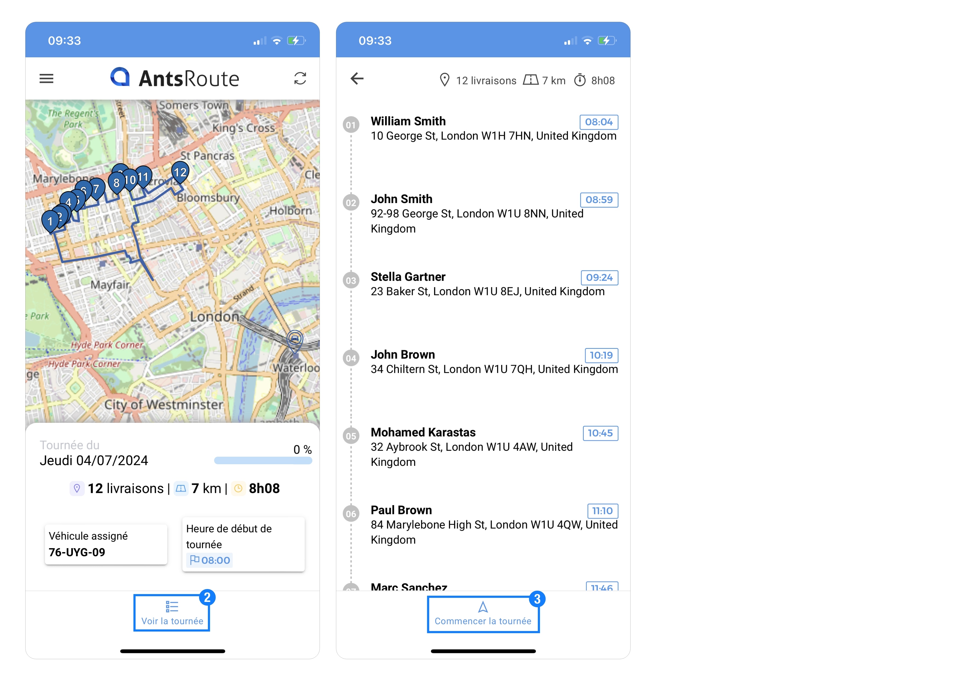Tap stop number 04 circle marker

[351, 358]
